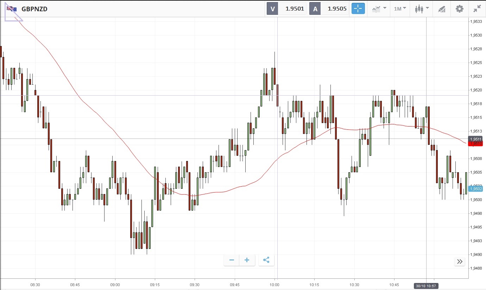The width and height of the screenshot is (486, 290).
Task: Open chart settings gear
Action: point(460,9)
